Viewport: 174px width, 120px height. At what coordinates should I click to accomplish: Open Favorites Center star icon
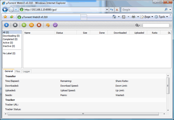(x=5, y=17)
